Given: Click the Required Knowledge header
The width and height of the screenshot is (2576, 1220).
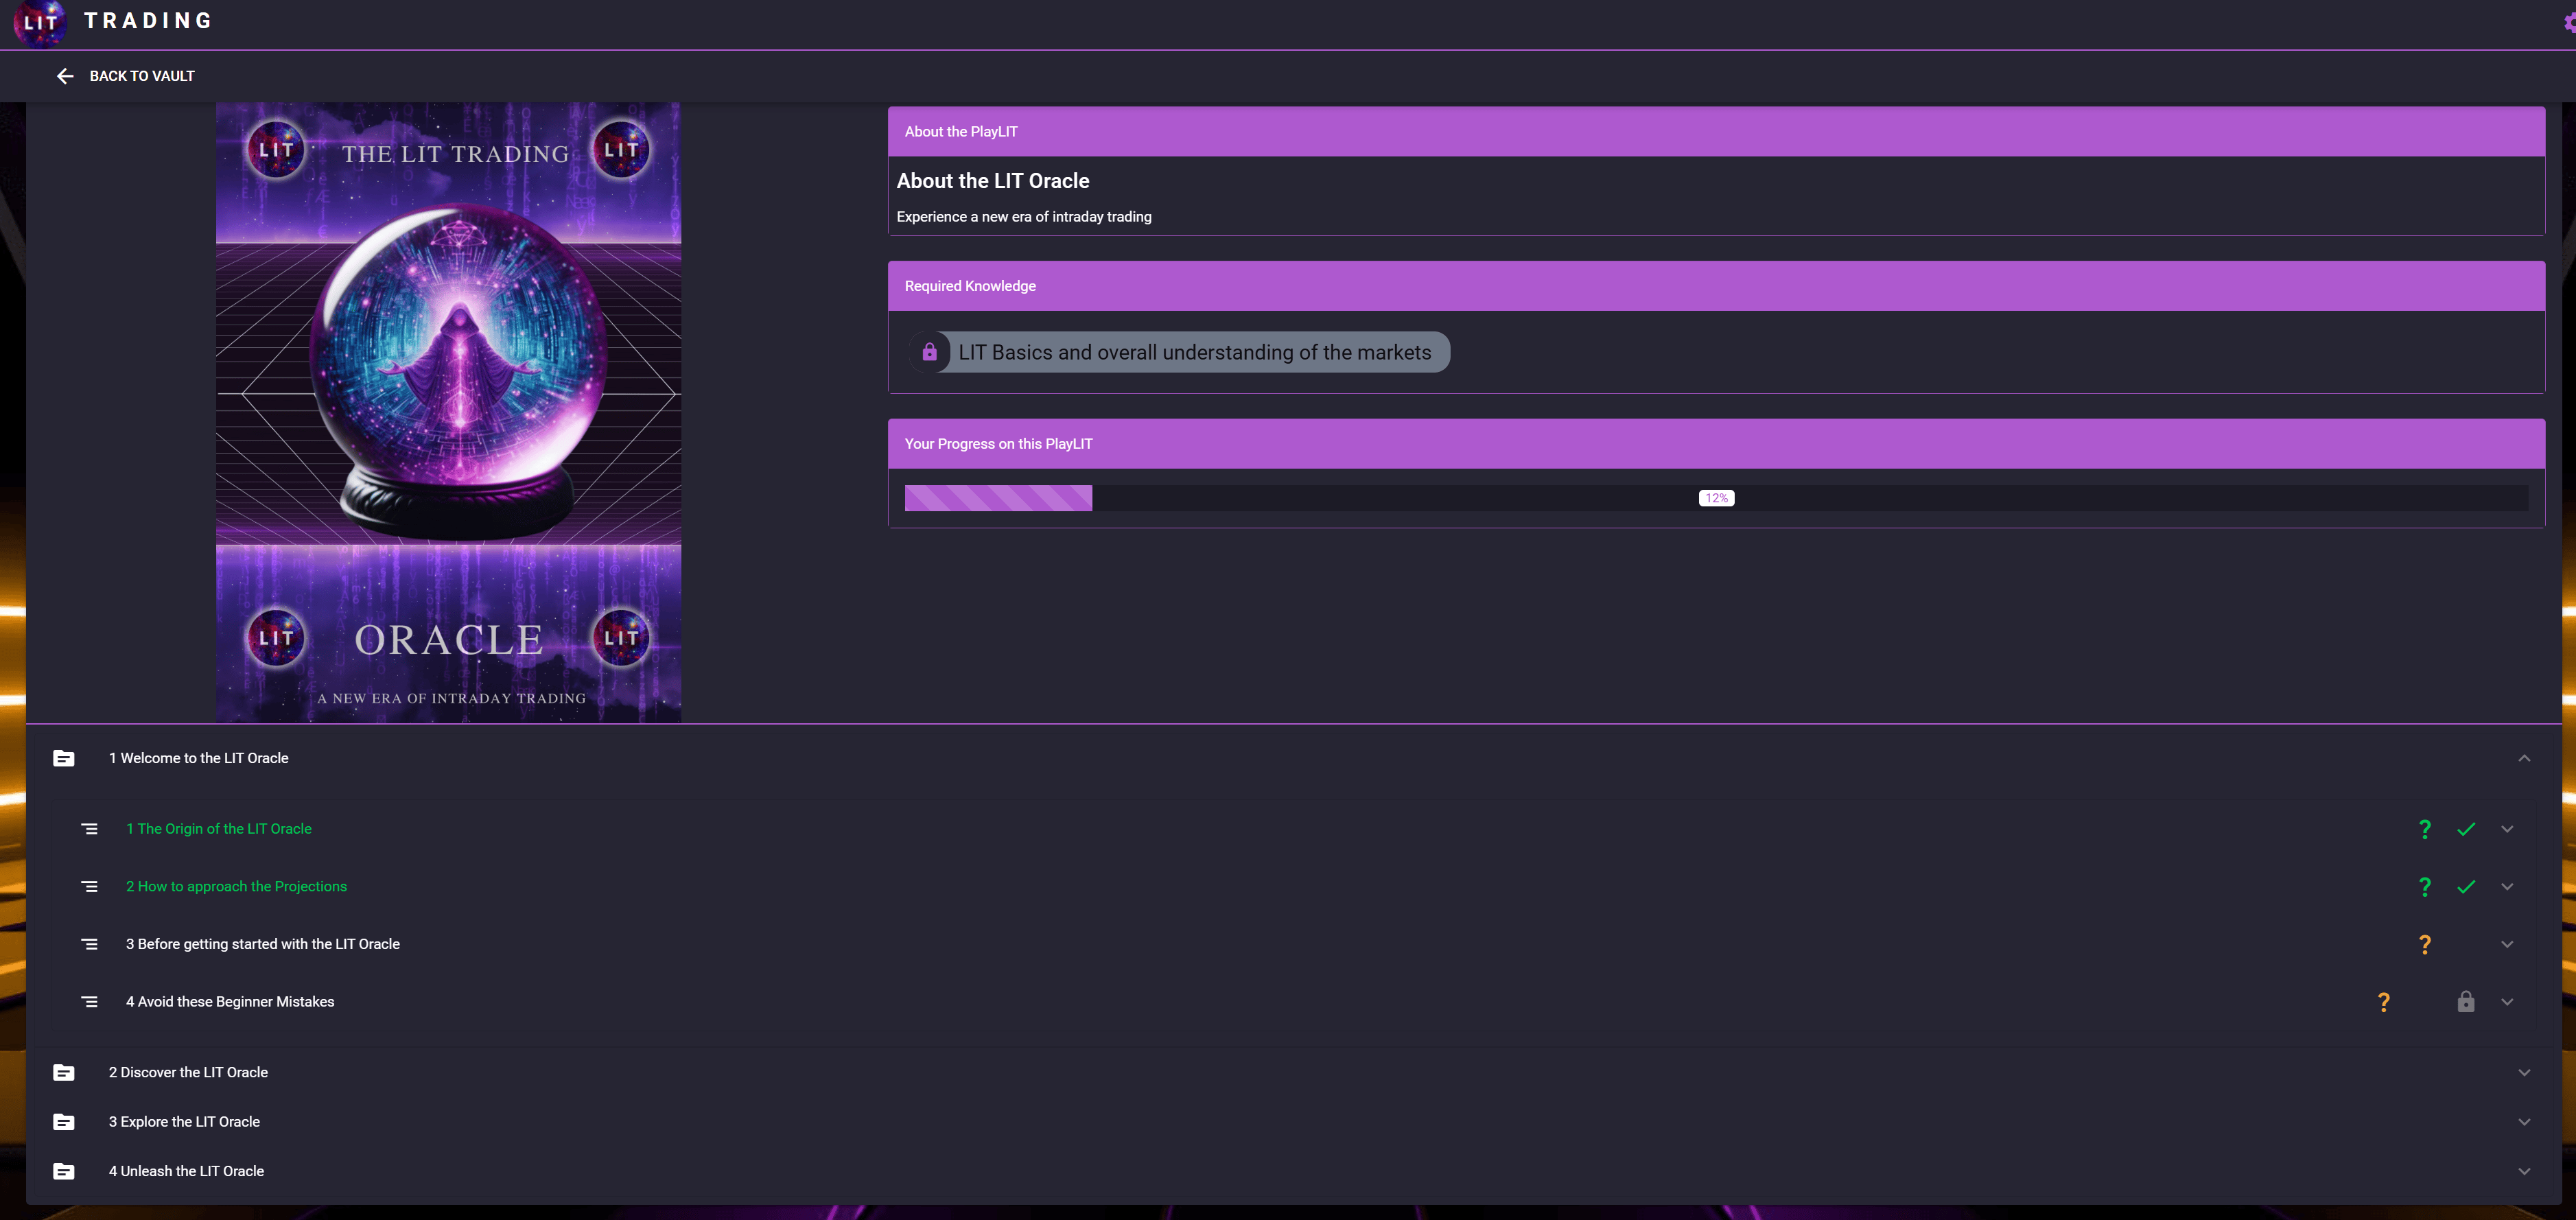Looking at the screenshot, I should click(1716, 286).
